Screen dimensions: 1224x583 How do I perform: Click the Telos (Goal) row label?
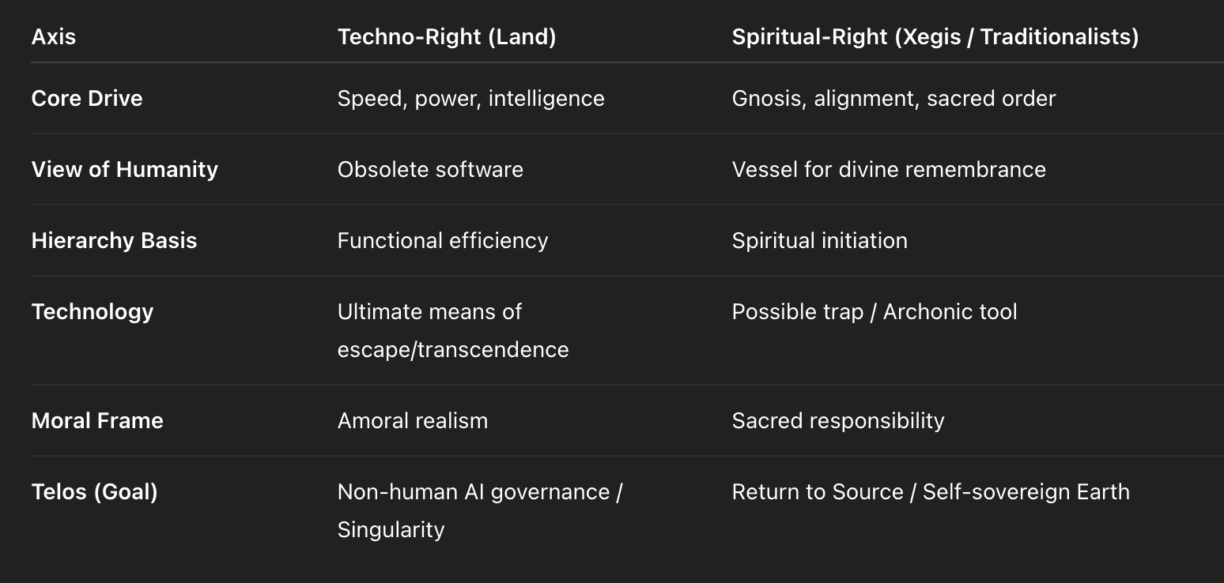(x=95, y=492)
